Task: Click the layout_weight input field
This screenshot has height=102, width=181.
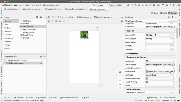Action: pyautogui.click(x=160, y=42)
